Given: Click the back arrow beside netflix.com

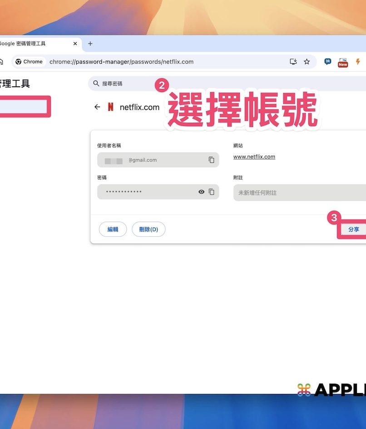Looking at the screenshot, I should [x=97, y=107].
